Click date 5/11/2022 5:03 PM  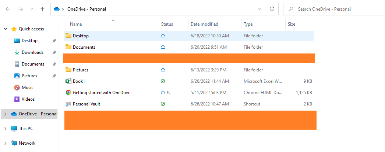[x=208, y=93]
